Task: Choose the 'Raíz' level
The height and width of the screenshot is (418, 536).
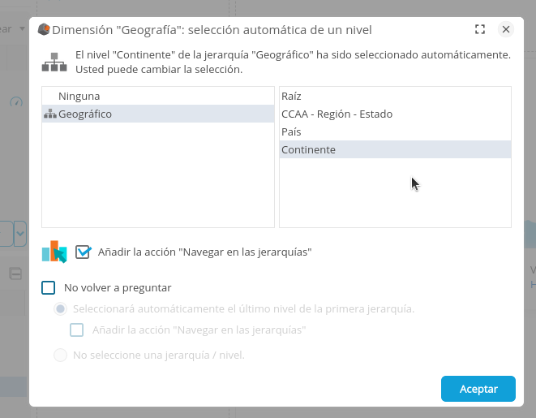Action: click(x=292, y=96)
